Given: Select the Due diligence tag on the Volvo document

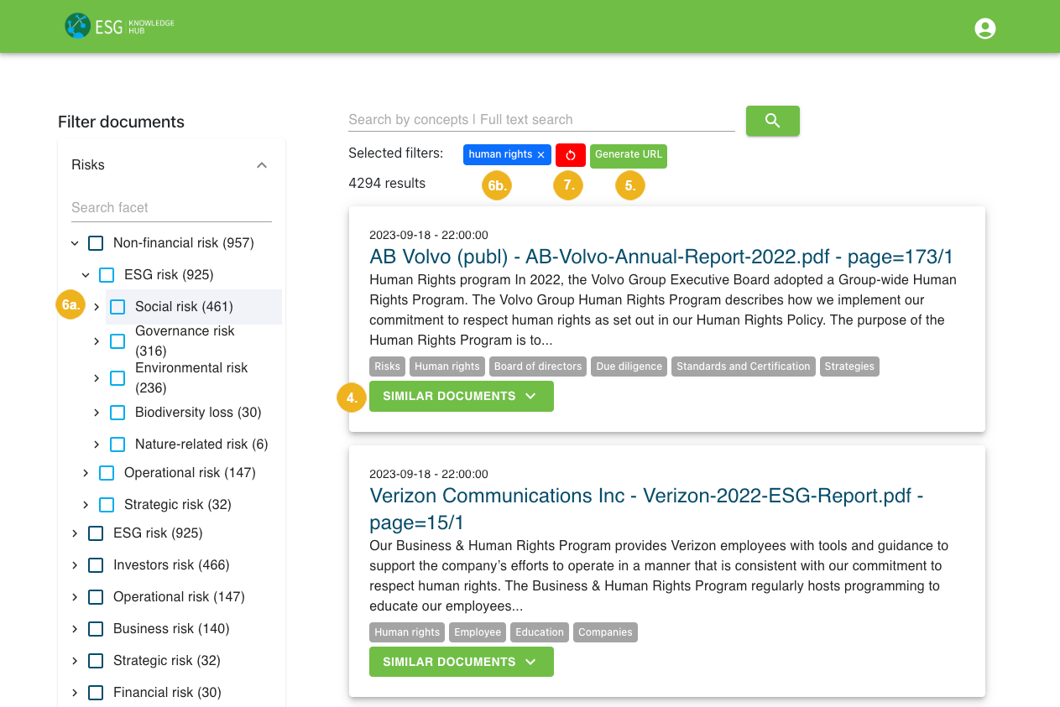Looking at the screenshot, I should click(629, 366).
